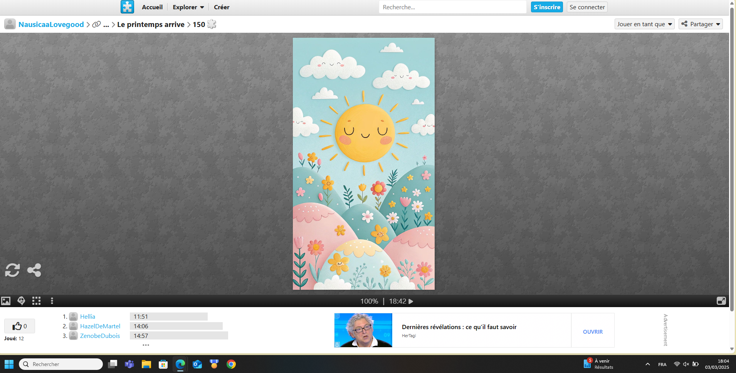
Task: Open the Créer menu item
Action: [222, 7]
